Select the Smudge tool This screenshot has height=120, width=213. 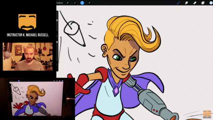186,3
